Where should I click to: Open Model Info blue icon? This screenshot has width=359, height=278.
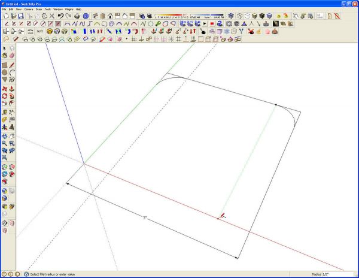[86, 16]
